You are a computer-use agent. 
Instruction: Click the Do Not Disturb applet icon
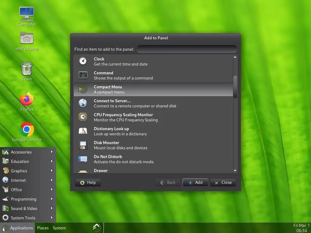click(83, 159)
